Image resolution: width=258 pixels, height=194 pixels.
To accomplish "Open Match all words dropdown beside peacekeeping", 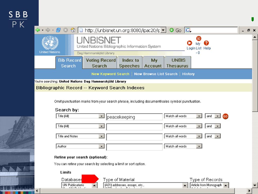I will click(199, 116).
